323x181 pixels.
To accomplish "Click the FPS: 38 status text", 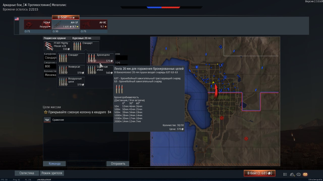I will tap(5, 179).
